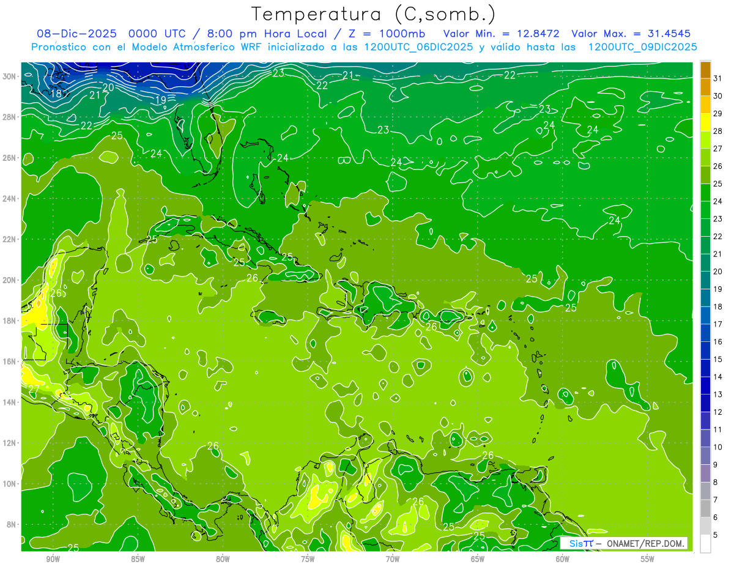Click the topmost dark orange legend swatch
This screenshot has width=734, height=567.
coord(705,69)
